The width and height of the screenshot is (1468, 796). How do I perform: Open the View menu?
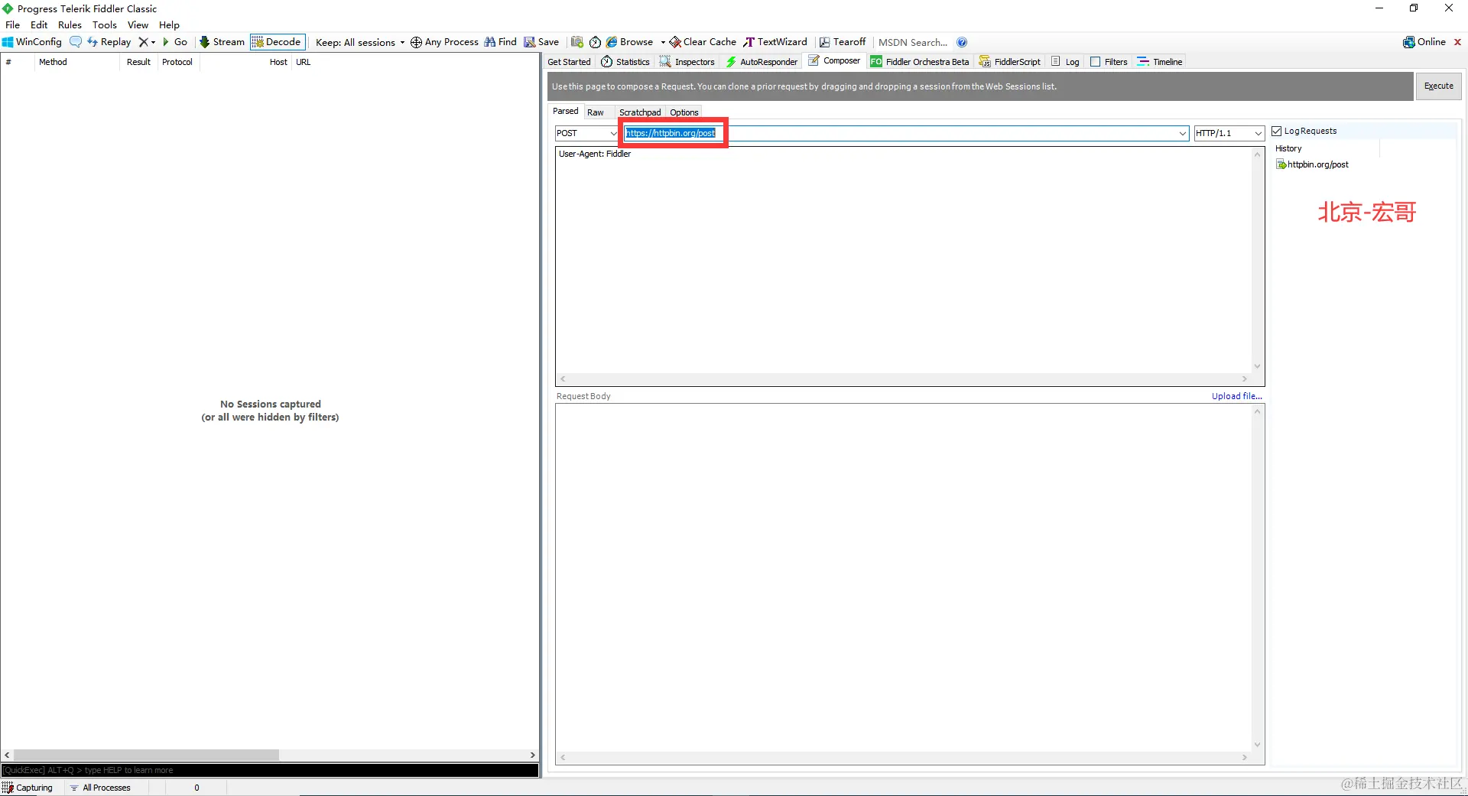pos(138,24)
